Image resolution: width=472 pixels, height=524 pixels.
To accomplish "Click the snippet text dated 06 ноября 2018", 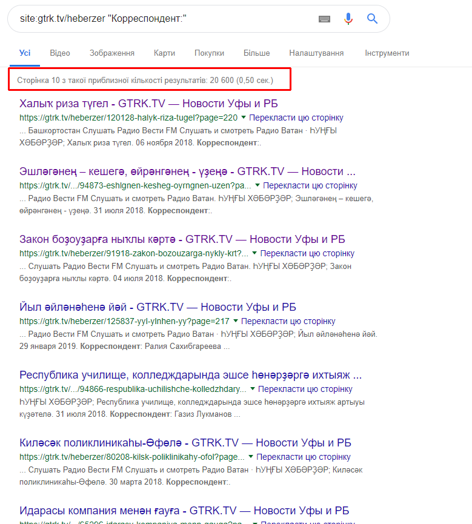I will [x=178, y=137].
